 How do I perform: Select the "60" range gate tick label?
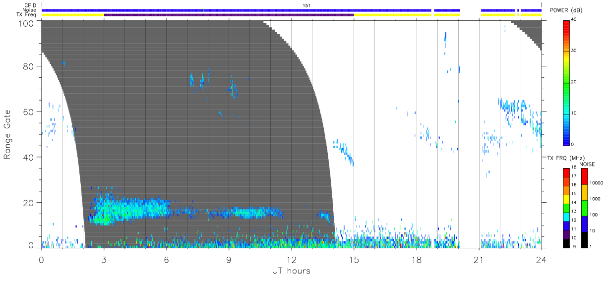coord(28,112)
